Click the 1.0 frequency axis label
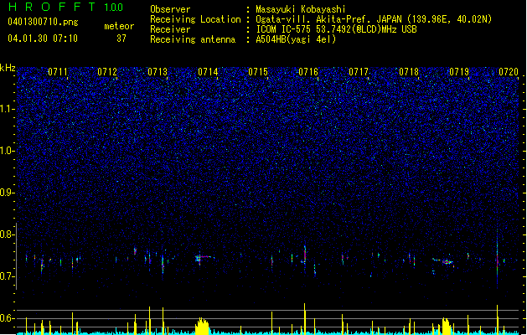 (x=8, y=151)
